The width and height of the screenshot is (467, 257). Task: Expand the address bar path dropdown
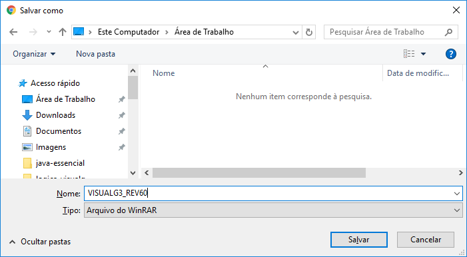[295, 32]
